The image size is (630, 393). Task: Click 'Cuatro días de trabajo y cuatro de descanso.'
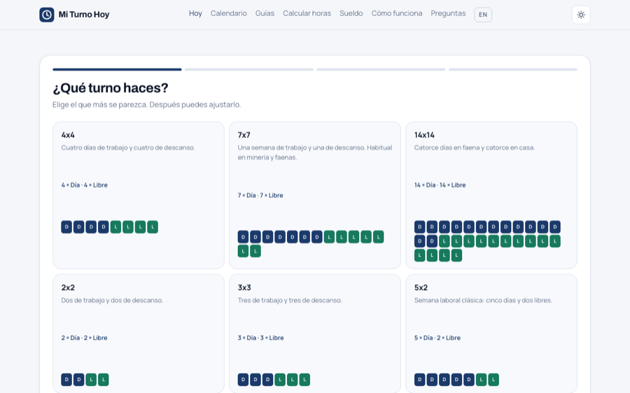pos(128,148)
